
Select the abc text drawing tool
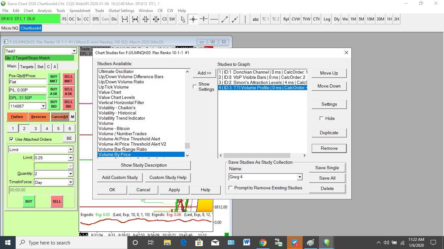[256, 19]
